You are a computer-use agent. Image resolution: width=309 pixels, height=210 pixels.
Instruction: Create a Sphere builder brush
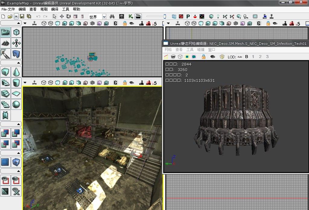[x=16, y=104]
